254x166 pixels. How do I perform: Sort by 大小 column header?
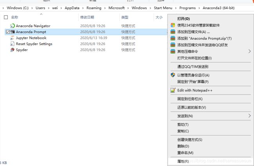coord(159,17)
